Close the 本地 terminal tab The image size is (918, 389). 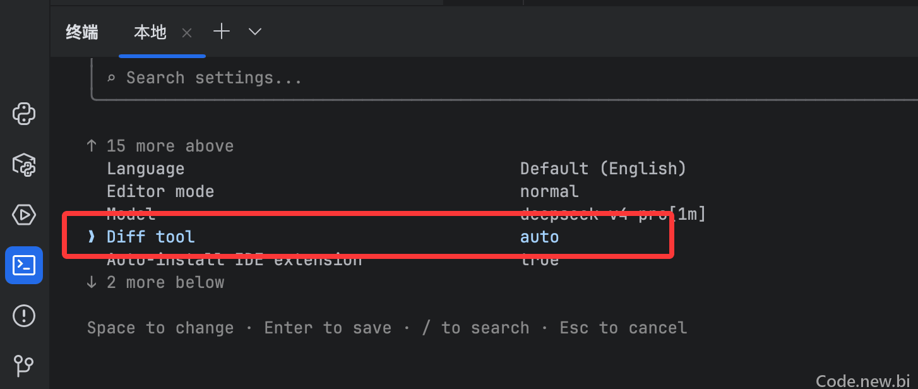(187, 33)
